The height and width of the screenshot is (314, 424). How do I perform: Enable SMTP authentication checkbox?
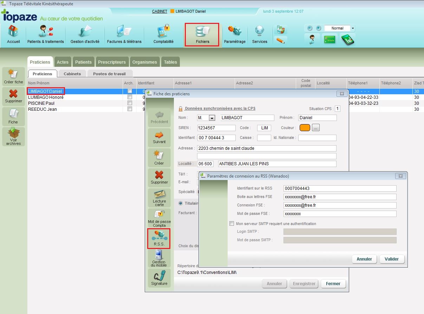tap(231, 224)
